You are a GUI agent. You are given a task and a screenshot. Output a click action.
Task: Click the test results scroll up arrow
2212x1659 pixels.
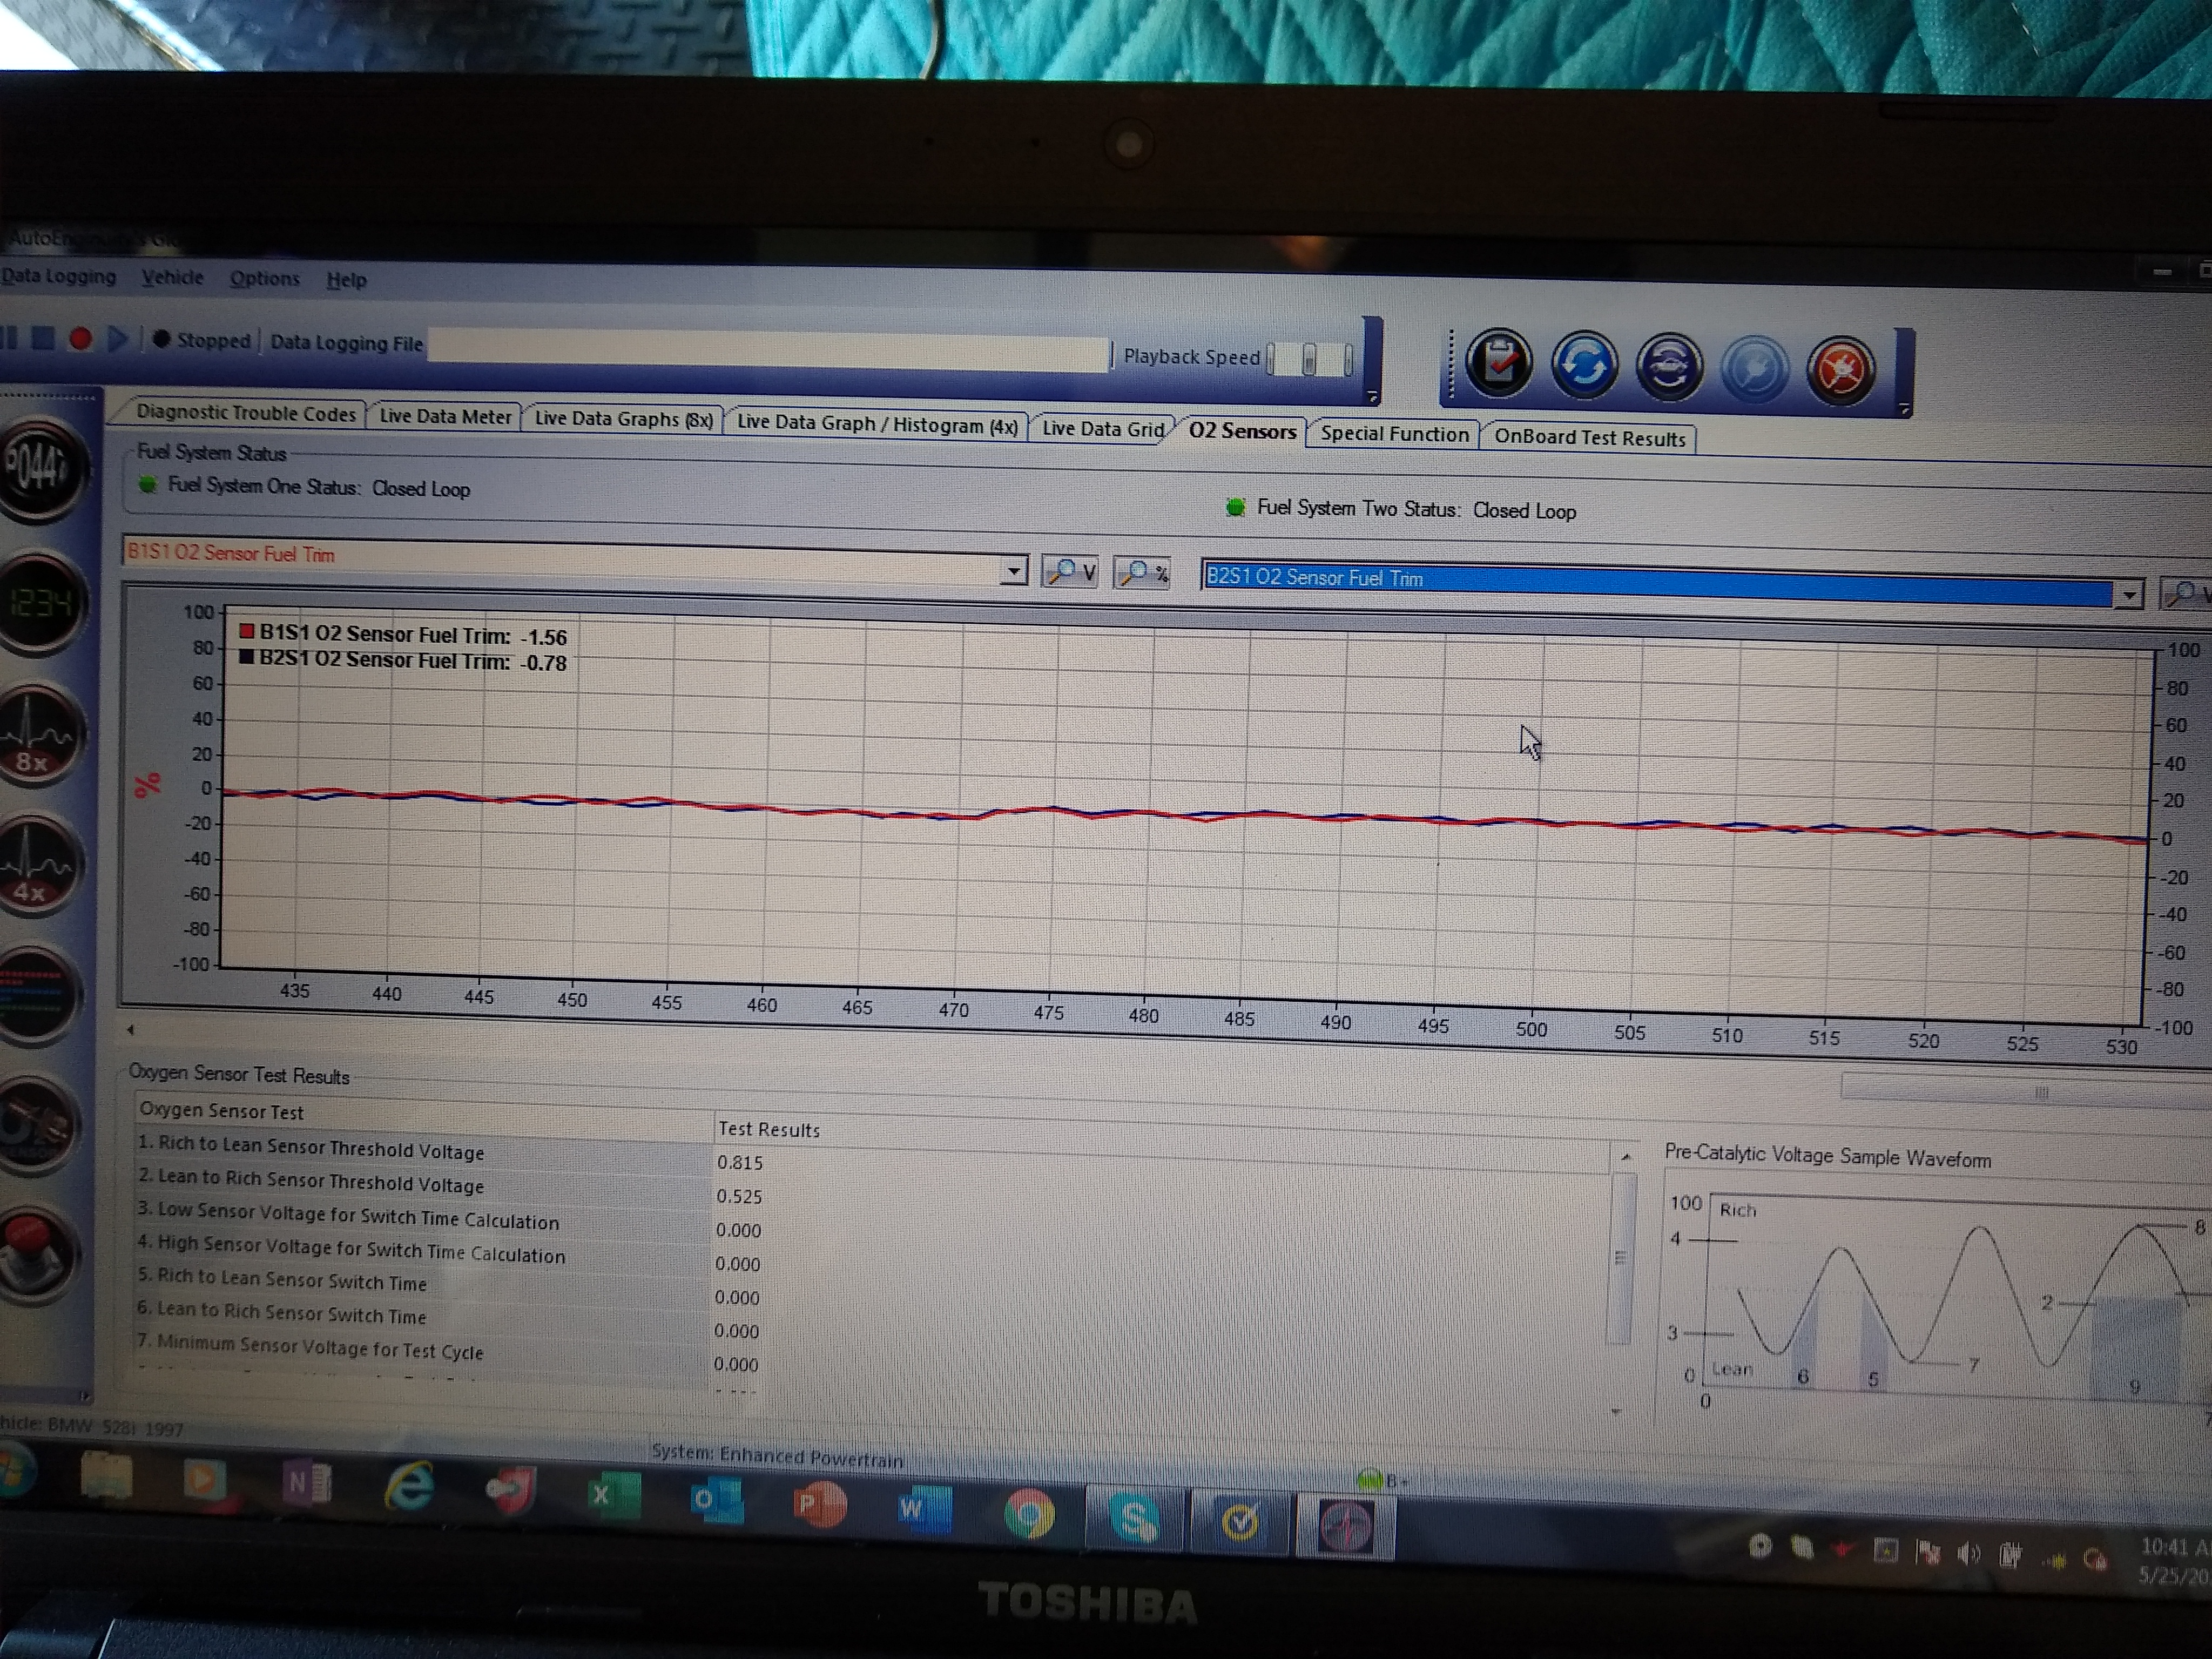1626,1157
